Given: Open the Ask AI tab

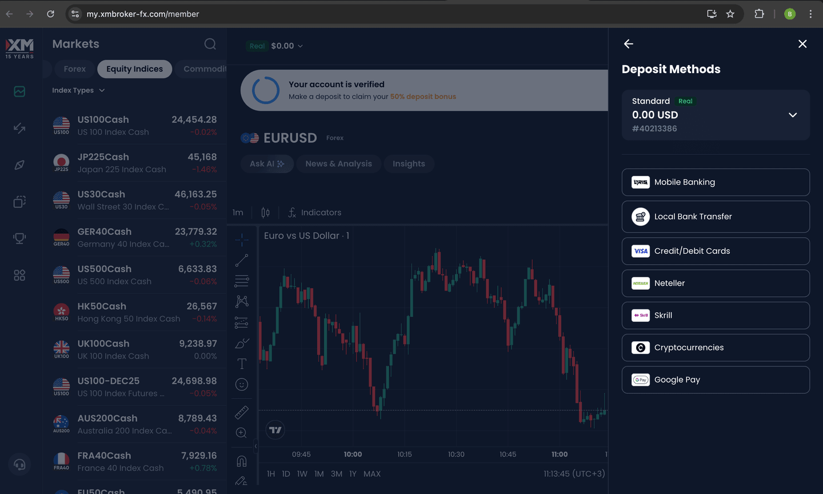Looking at the screenshot, I should pyautogui.click(x=267, y=164).
